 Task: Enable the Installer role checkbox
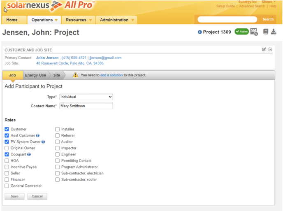tap(58, 129)
